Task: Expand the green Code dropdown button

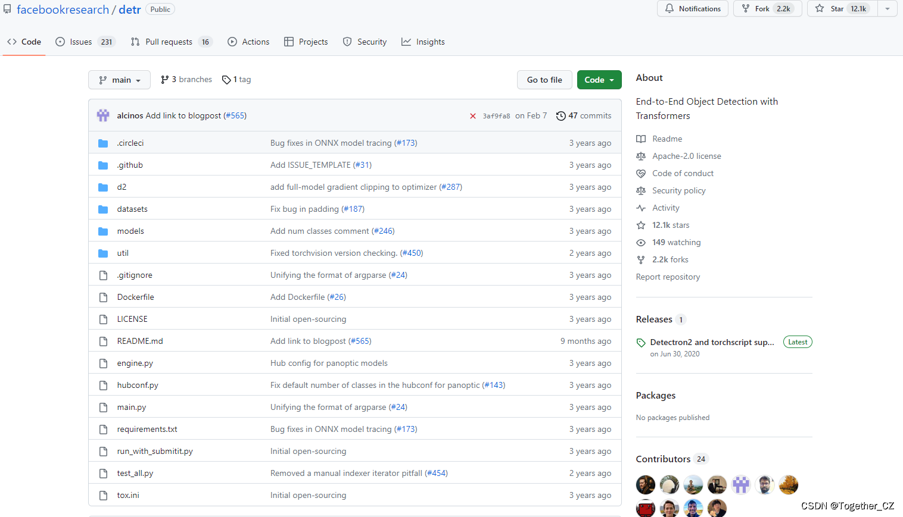Action: (599, 80)
